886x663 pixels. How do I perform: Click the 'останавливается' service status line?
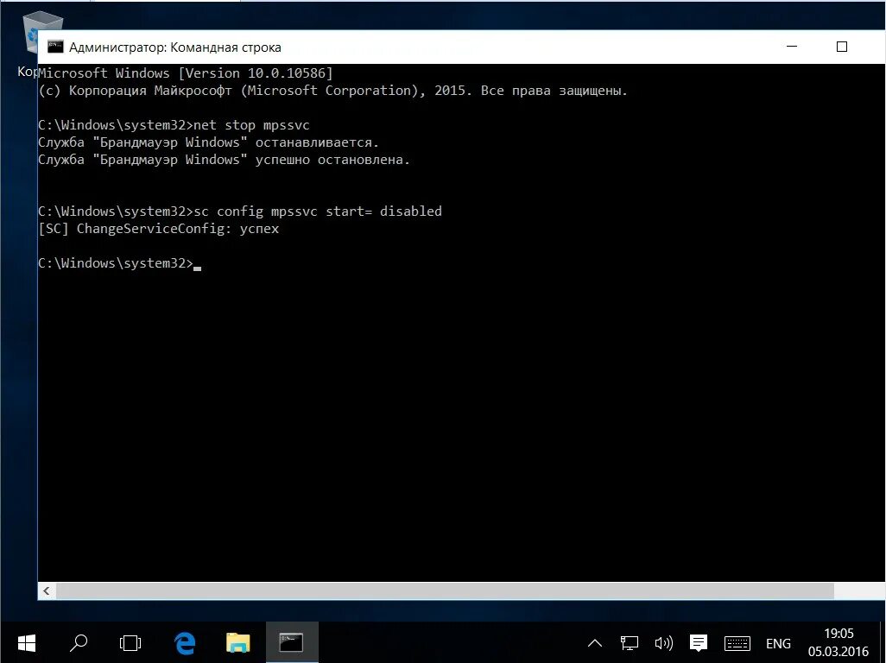208,142
